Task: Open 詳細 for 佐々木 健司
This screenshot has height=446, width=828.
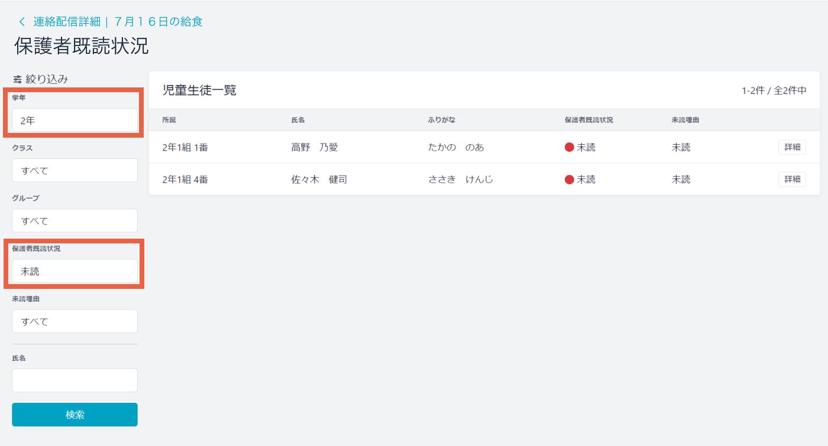Action: click(792, 179)
